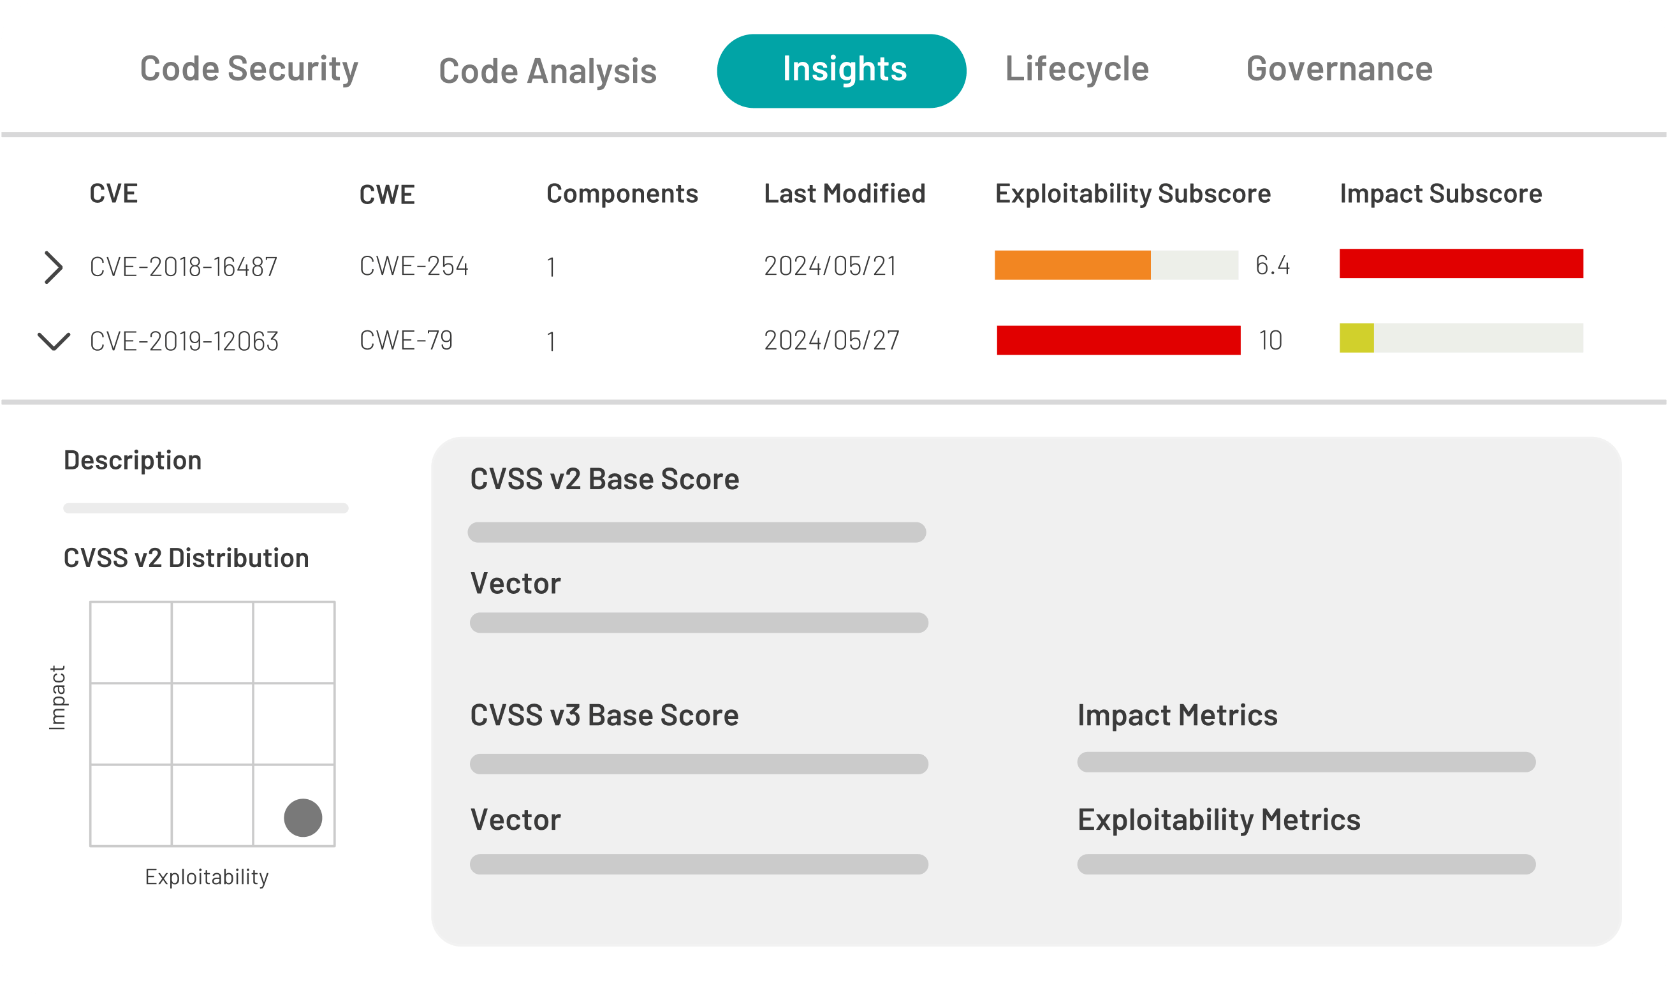The width and height of the screenshot is (1668, 995).
Task: Open the Code Security tab
Action: point(249,69)
